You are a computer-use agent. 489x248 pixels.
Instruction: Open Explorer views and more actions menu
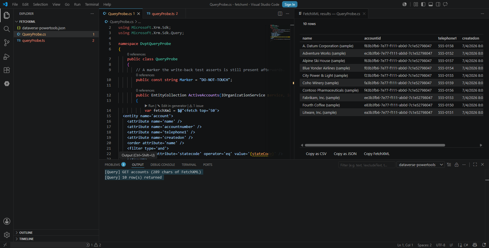click(x=92, y=14)
